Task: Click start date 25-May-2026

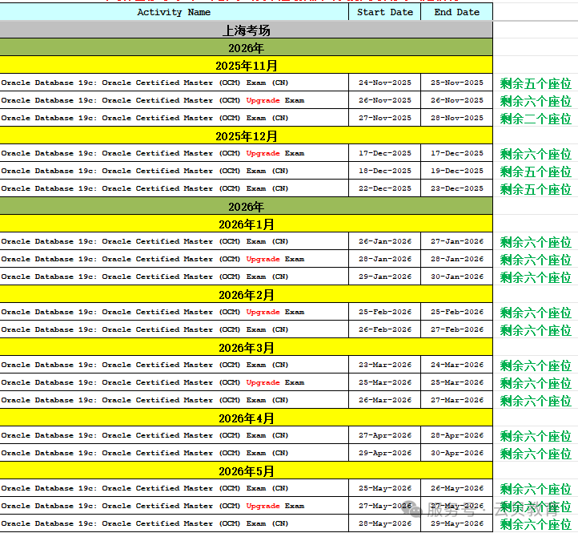Action: click(385, 488)
